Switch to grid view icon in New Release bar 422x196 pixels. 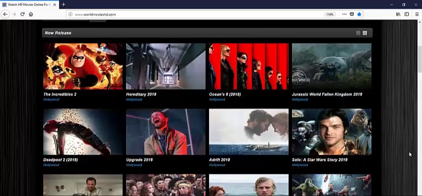pos(365,33)
